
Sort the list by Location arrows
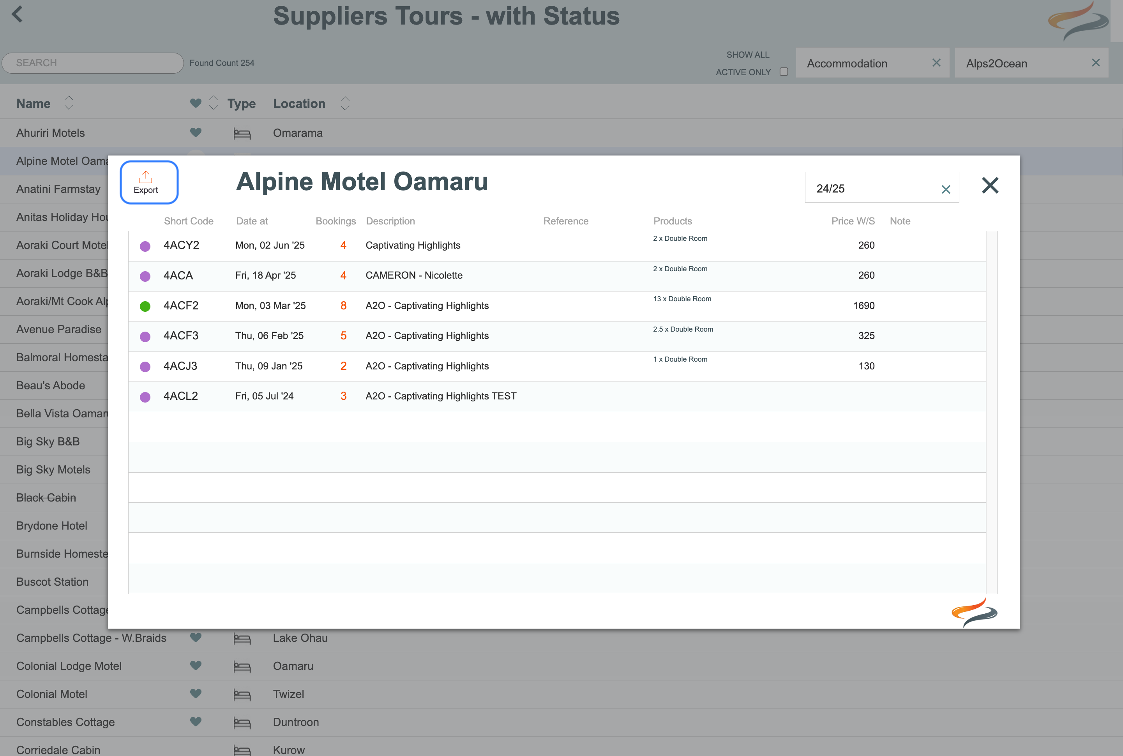344,103
